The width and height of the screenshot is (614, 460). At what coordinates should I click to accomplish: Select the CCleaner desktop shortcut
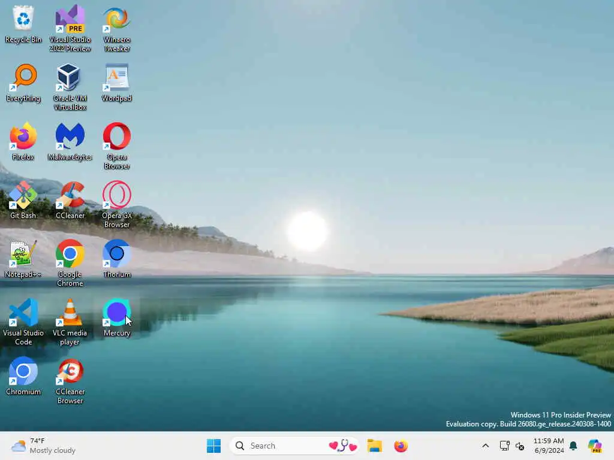pos(70,201)
